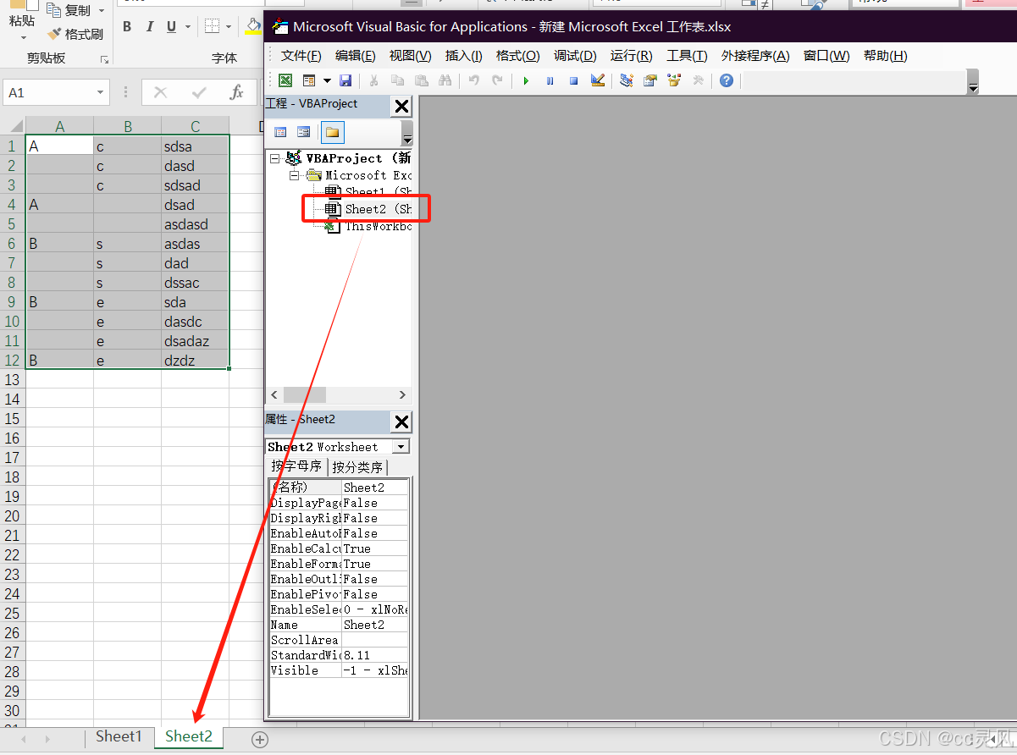Close the 属性 - Sheet2 properties panel
1017x755 pixels.
click(x=401, y=422)
